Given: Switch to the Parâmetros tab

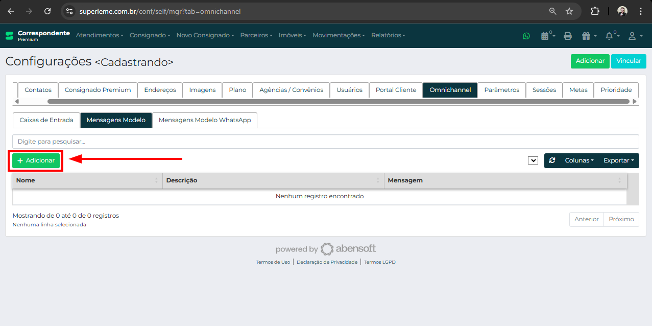Looking at the screenshot, I should (x=501, y=90).
